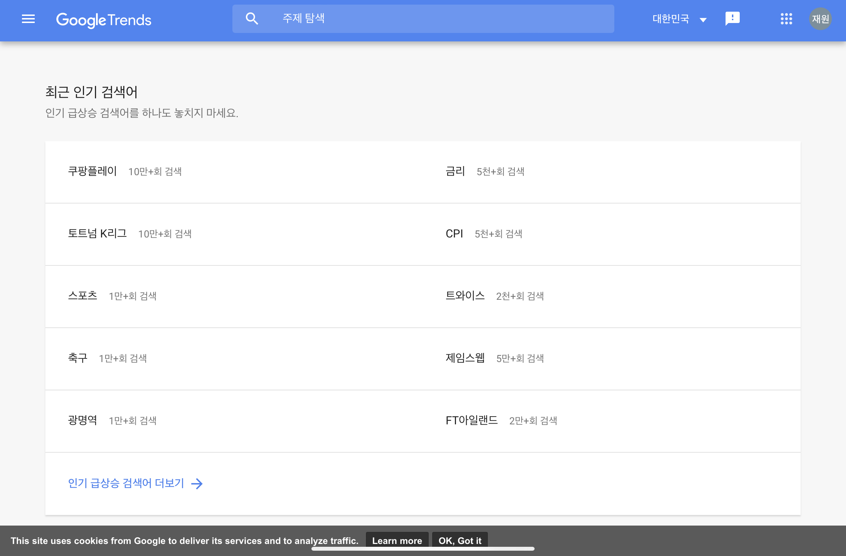The height and width of the screenshot is (556, 846).
Task: Select the 금리 trending search
Action: [455, 172]
